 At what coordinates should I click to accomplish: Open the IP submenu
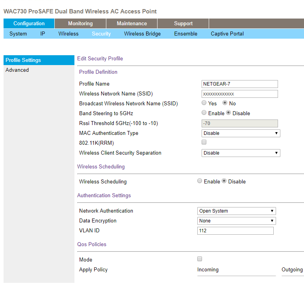pos(43,34)
